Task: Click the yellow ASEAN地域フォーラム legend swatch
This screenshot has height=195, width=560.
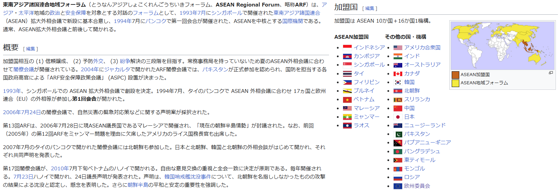Action: (x=455, y=83)
